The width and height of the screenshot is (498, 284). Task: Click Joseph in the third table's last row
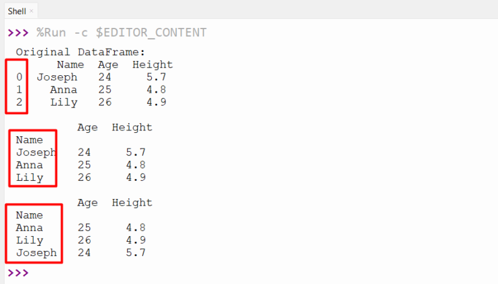(x=36, y=253)
